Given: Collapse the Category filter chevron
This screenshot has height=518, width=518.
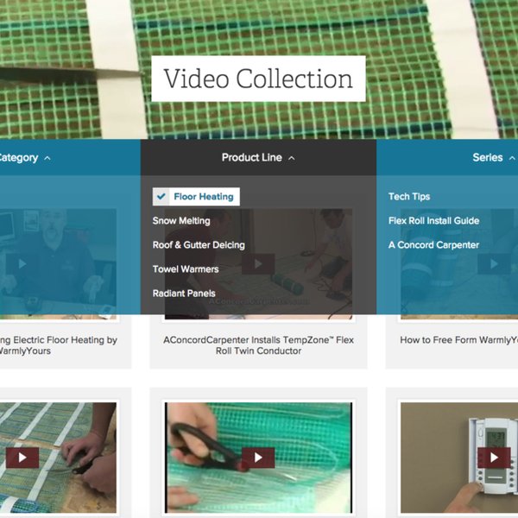Looking at the screenshot, I should (x=47, y=158).
